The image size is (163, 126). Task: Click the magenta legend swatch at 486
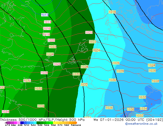(15, 123)
